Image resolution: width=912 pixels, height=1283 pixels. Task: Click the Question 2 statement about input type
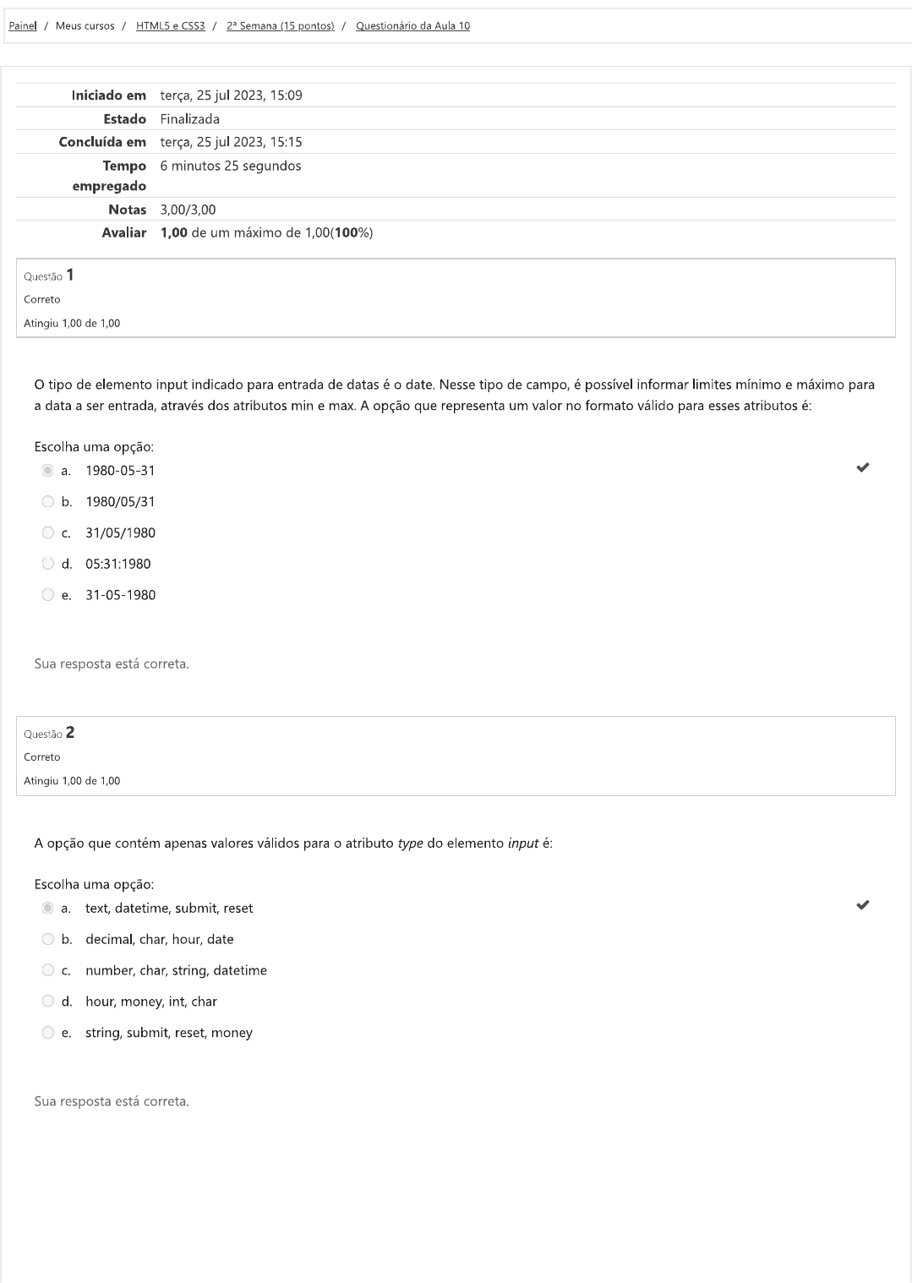[x=293, y=843]
